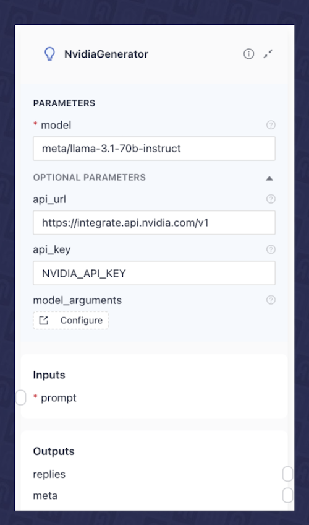Click the prompt input connector handle
The height and width of the screenshot is (525, 309).
click(21, 397)
